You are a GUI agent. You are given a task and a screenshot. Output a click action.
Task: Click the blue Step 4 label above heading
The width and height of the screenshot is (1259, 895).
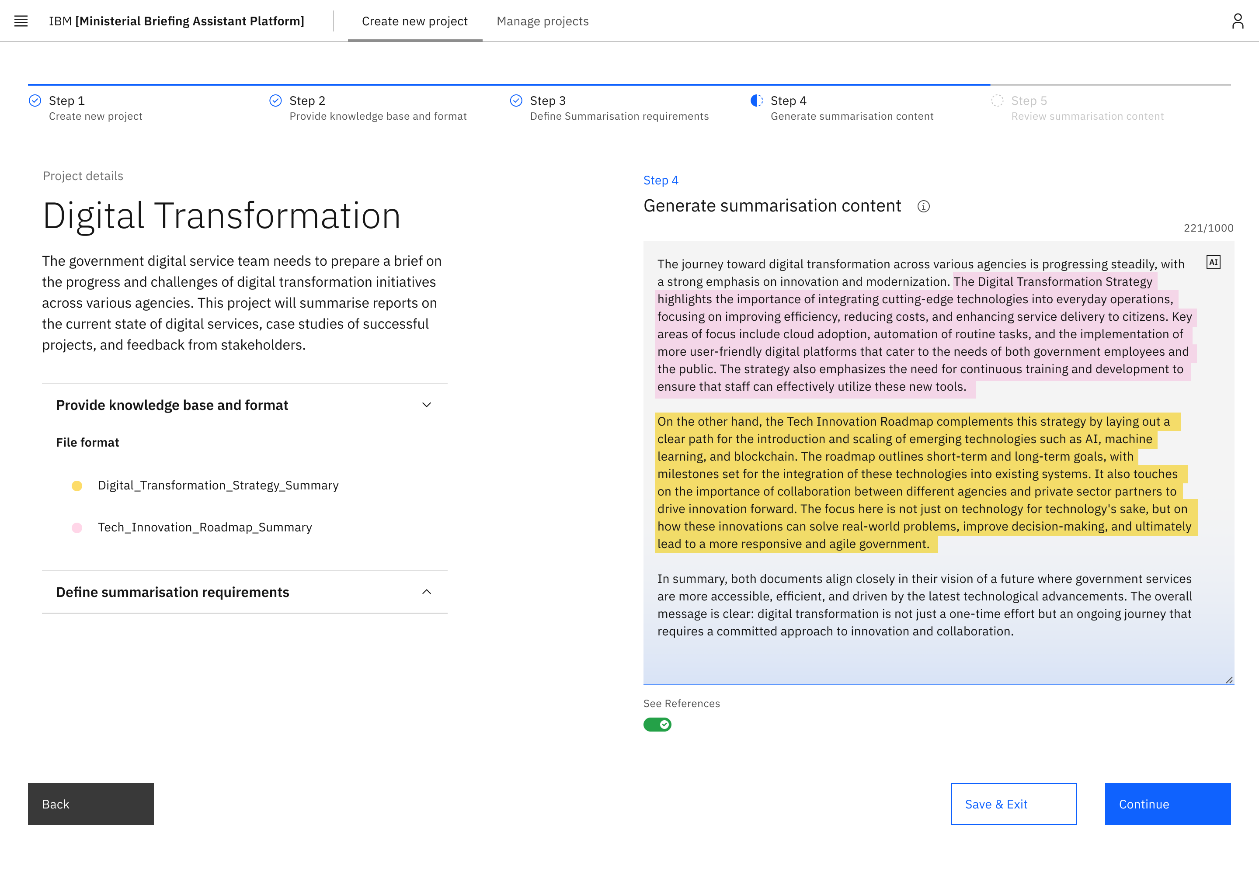(661, 180)
